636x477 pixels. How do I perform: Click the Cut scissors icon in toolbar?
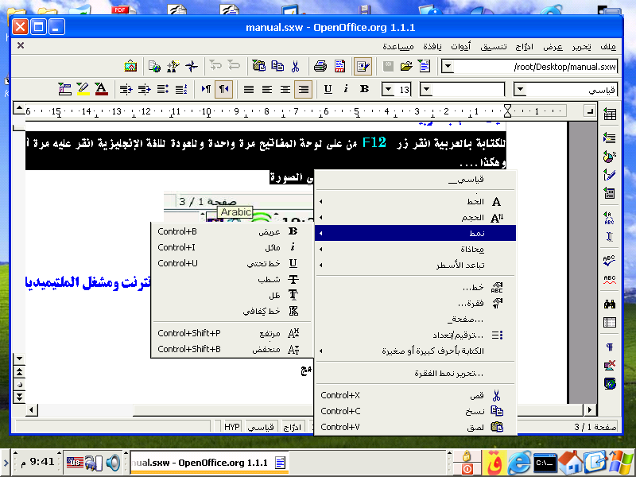coord(295,66)
